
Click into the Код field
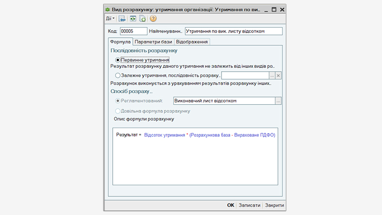pos(133,31)
